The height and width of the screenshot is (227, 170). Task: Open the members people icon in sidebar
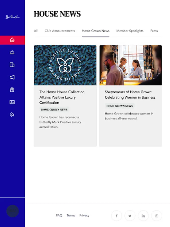pyautogui.click(x=12, y=115)
